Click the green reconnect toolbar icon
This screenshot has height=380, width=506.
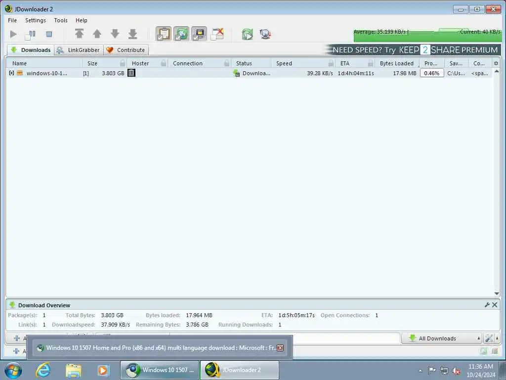[248, 34]
